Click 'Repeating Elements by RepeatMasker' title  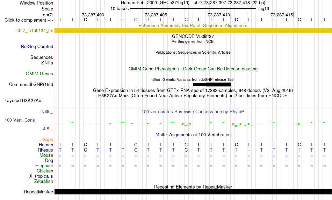point(193,187)
